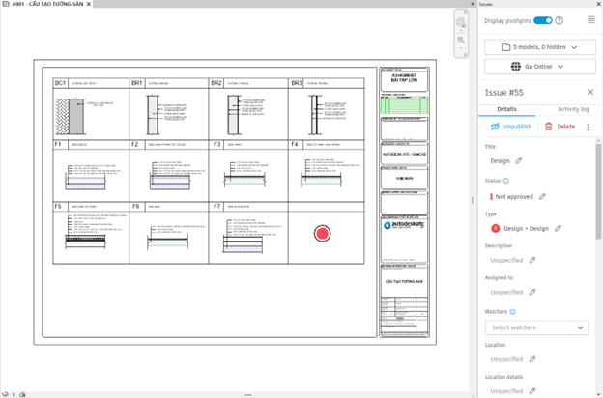Image resolution: width=603 pixels, height=398 pixels.
Task: Click the 'Design' title value text
Action: point(500,161)
